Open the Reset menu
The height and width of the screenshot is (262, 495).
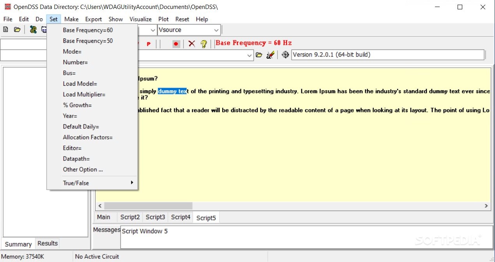pos(182,19)
